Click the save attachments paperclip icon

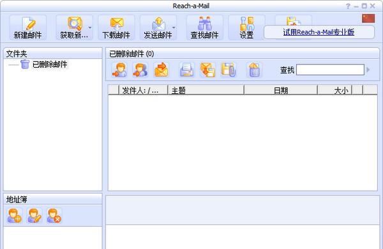coord(229,70)
